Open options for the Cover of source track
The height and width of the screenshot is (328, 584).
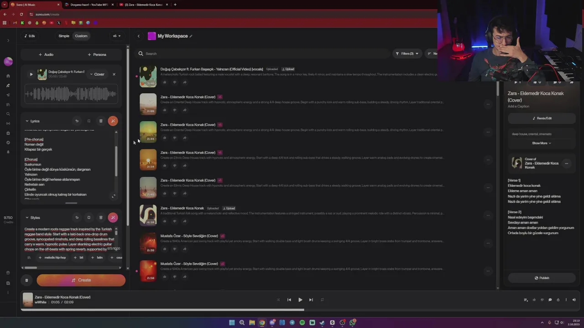[x=566, y=164]
